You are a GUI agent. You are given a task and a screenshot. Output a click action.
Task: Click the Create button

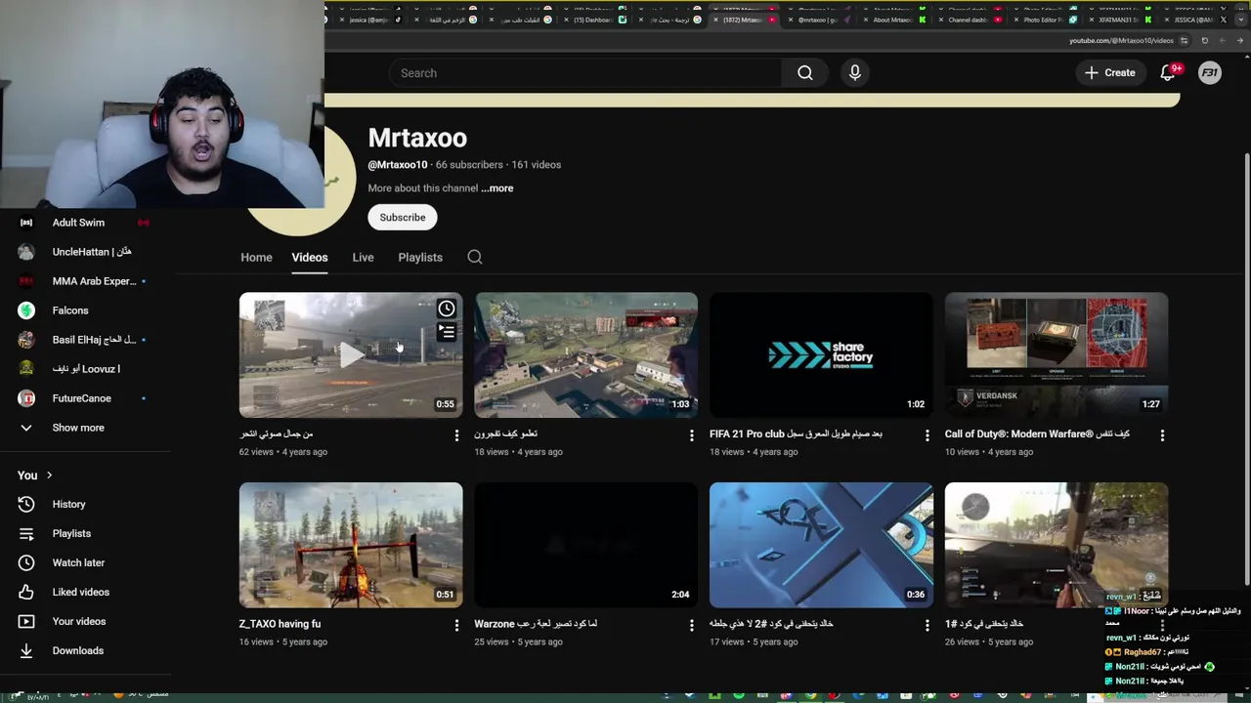click(1110, 73)
